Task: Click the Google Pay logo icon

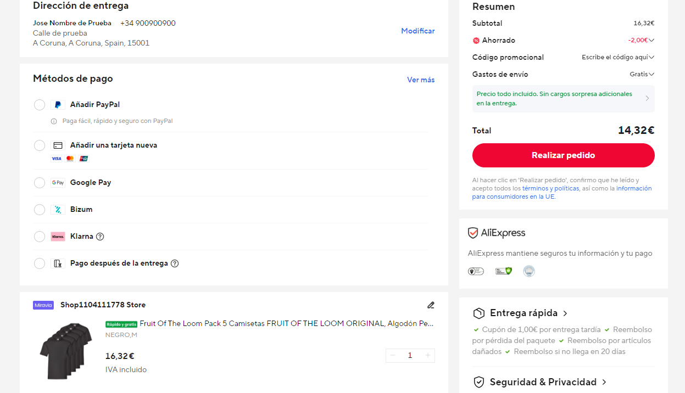Action: point(58,183)
